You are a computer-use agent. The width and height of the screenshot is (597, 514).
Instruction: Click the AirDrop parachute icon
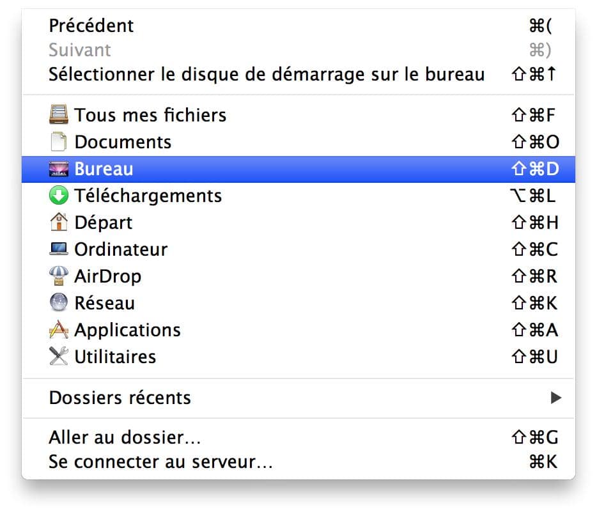(x=59, y=276)
